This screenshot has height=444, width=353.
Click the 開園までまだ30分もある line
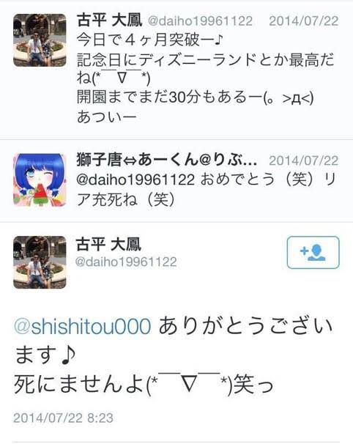[x=196, y=97]
